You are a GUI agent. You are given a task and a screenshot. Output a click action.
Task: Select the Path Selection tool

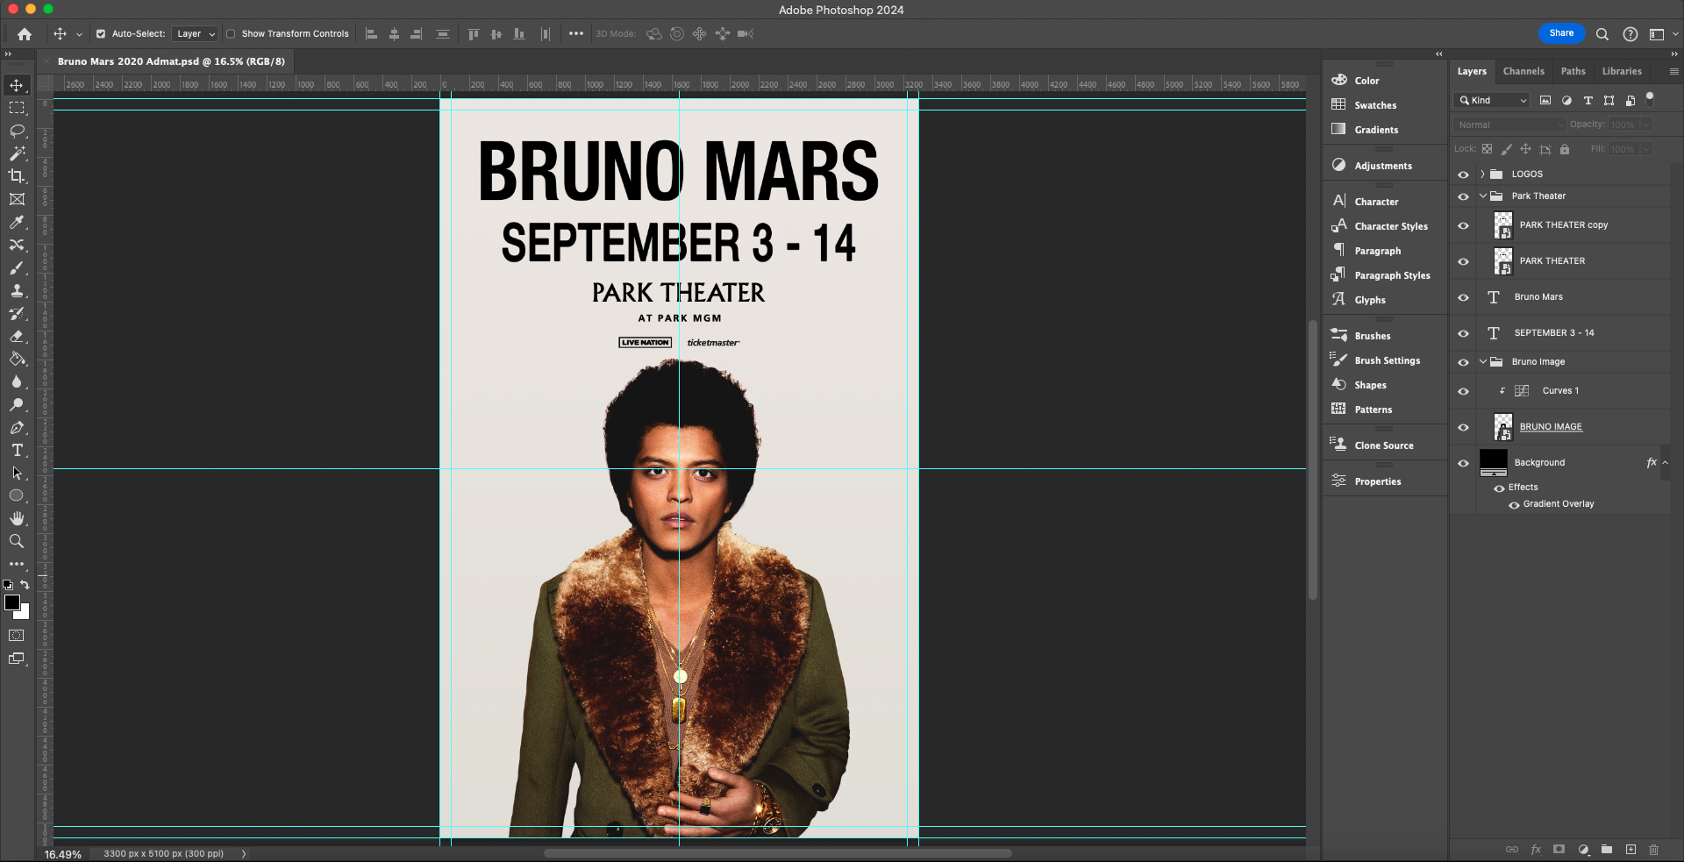point(17,473)
